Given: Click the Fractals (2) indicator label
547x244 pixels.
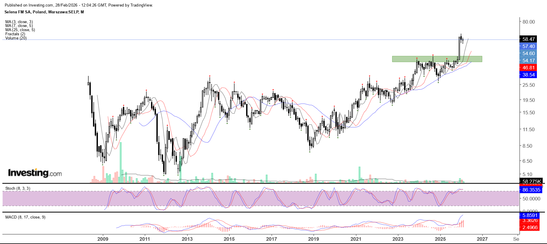Looking at the screenshot, I should 15,34.
